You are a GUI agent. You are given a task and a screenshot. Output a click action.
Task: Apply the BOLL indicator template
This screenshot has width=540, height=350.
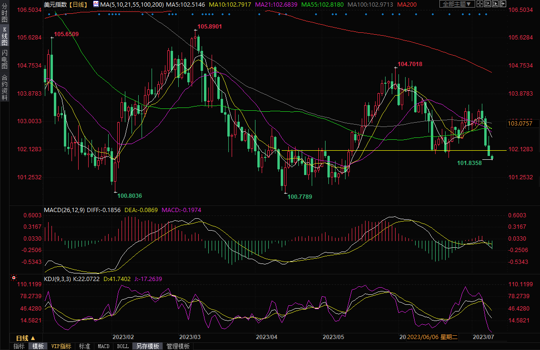pos(122,346)
